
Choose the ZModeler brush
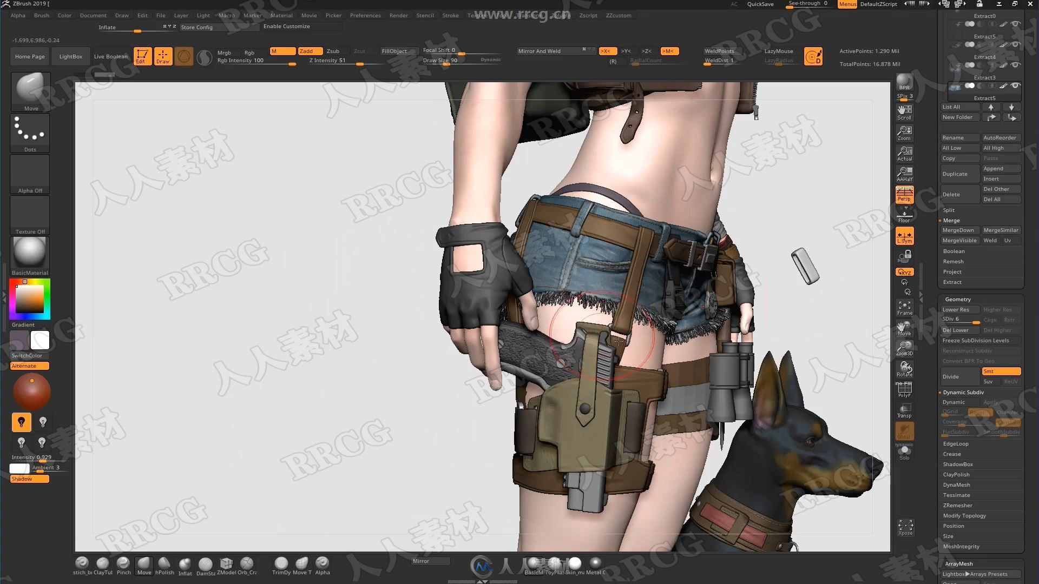pos(226,566)
